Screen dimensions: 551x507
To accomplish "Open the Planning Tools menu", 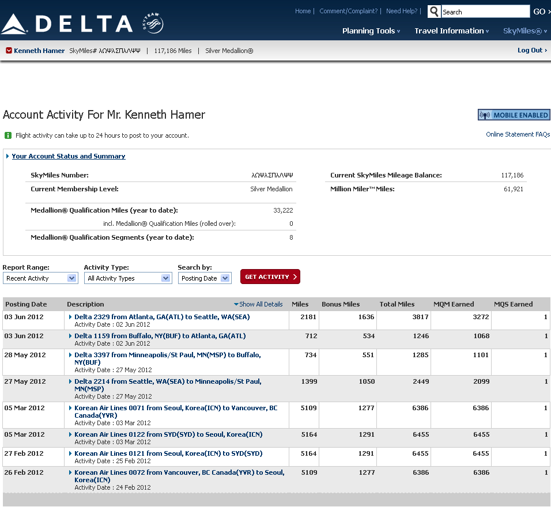I will (x=371, y=31).
